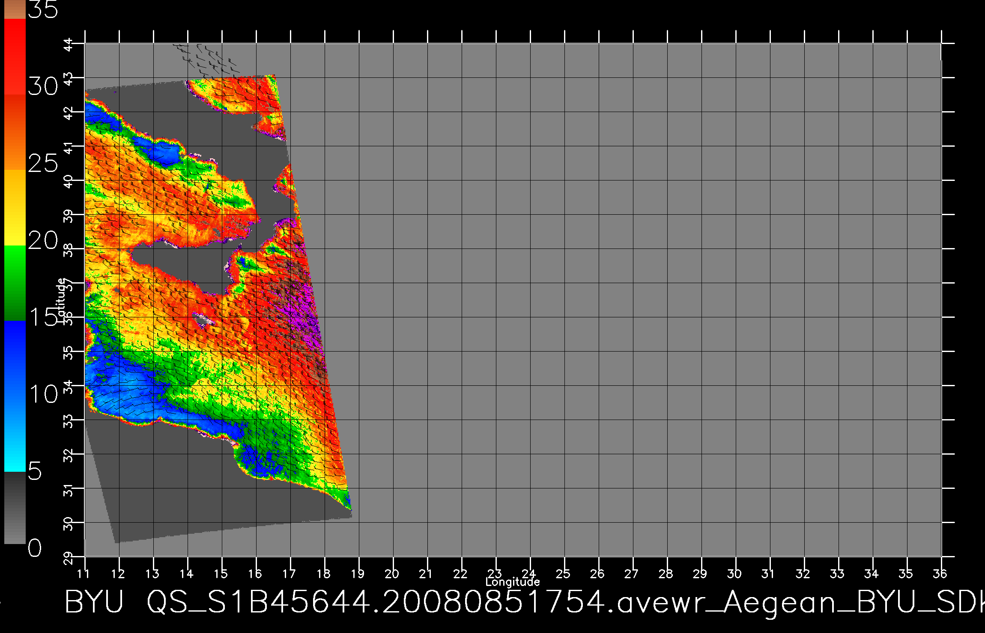Click longitude tick label '32' on bottom axis
Image resolution: width=985 pixels, height=633 pixels.
(x=803, y=573)
